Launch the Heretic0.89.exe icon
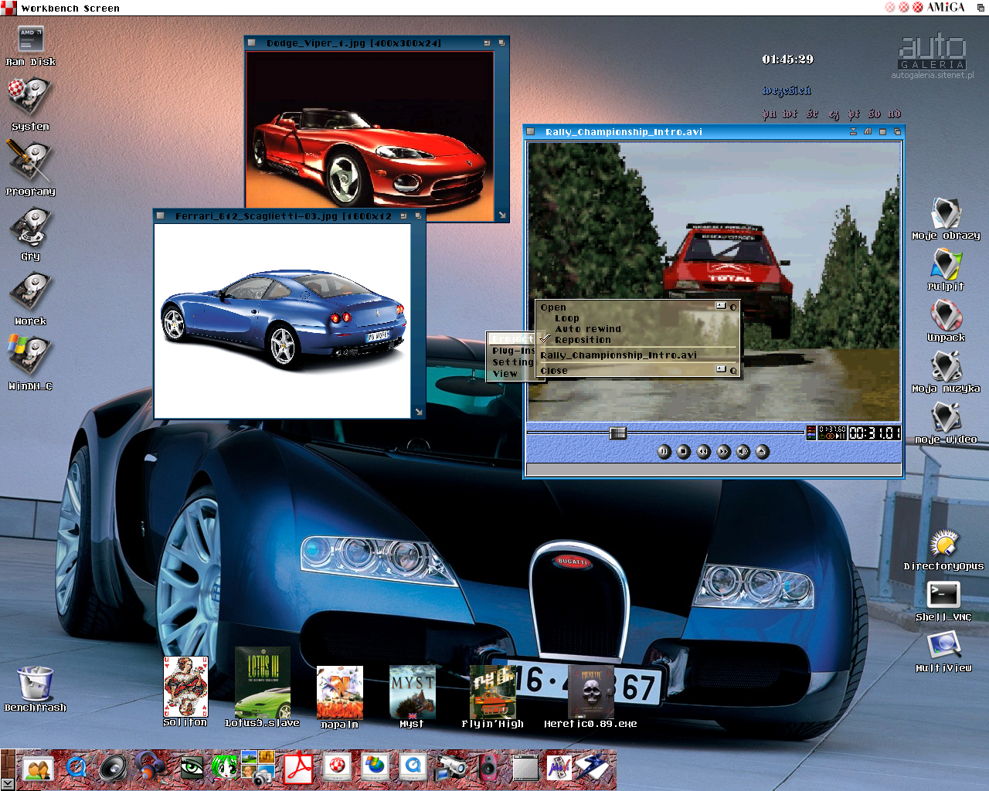The height and width of the screenshot is (791, 989). click(x=591, y=692)
